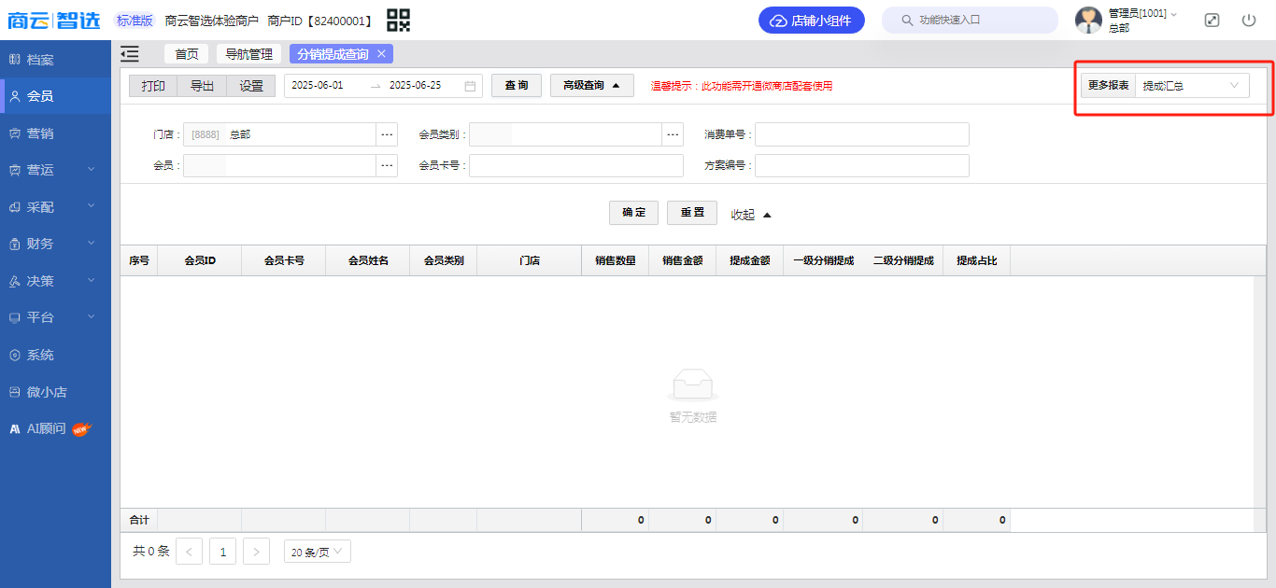
Task: Toggle fullscreen with the expand icon
Action: 1212,20
